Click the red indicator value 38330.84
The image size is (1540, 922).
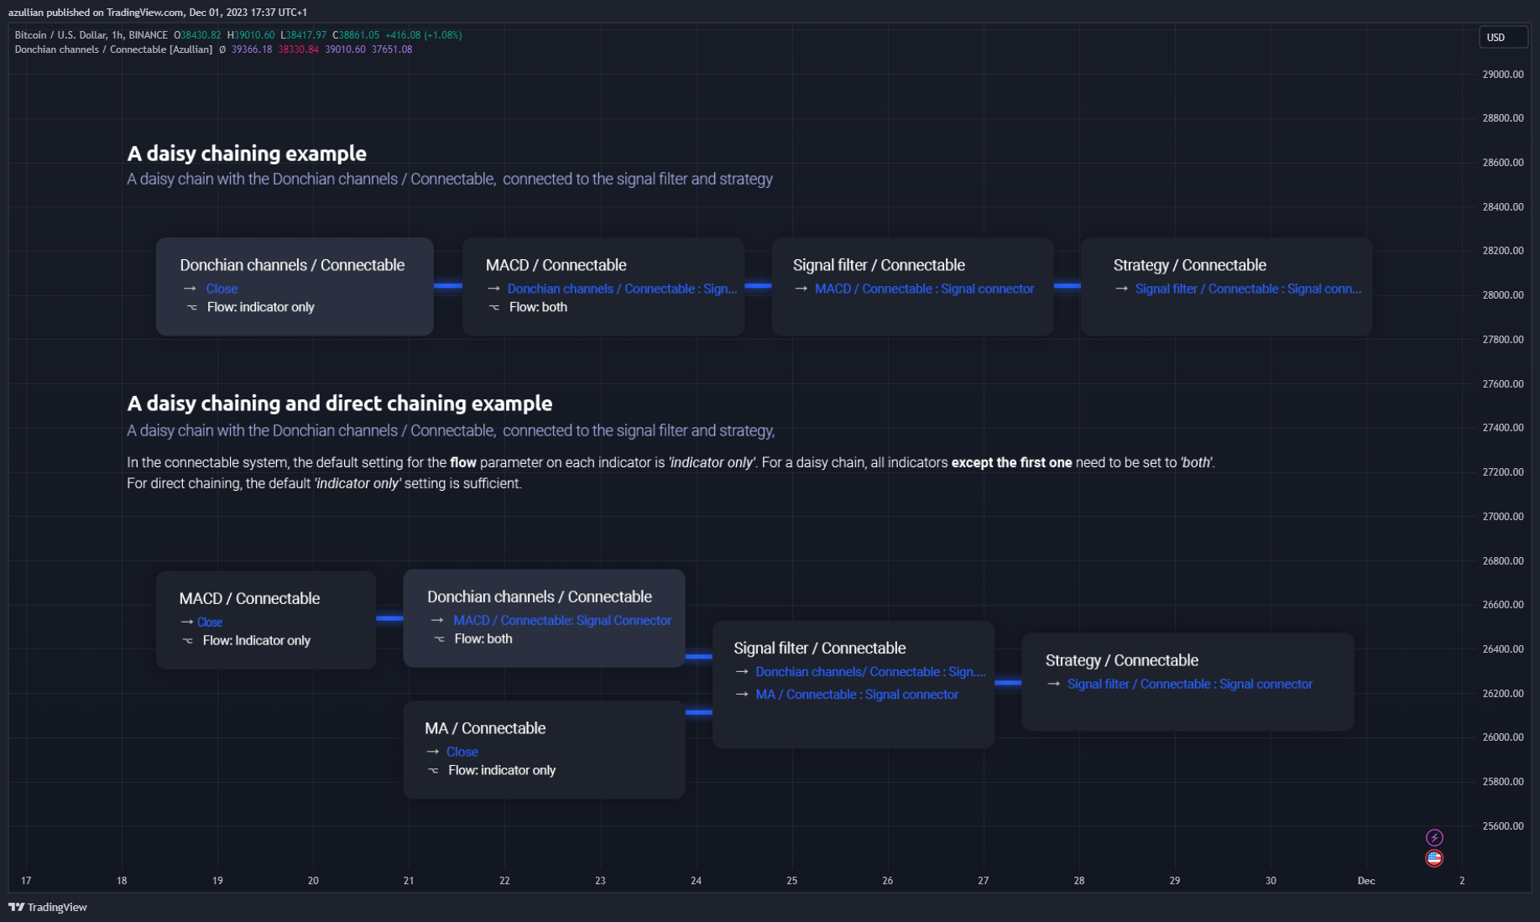[x=299, y=49]
